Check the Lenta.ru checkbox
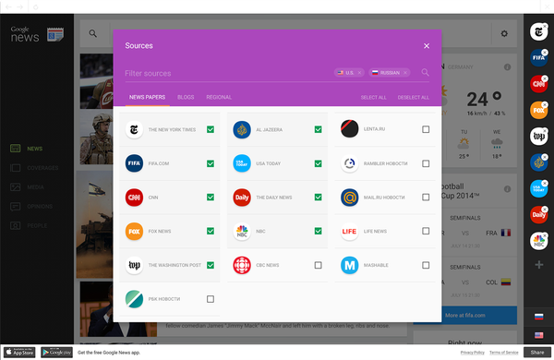This screenshot has height=360, width=554. [426, 129]
